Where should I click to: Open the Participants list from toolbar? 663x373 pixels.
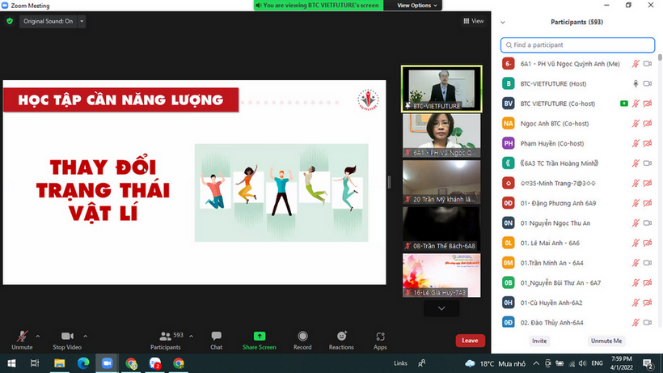(165, 336)
